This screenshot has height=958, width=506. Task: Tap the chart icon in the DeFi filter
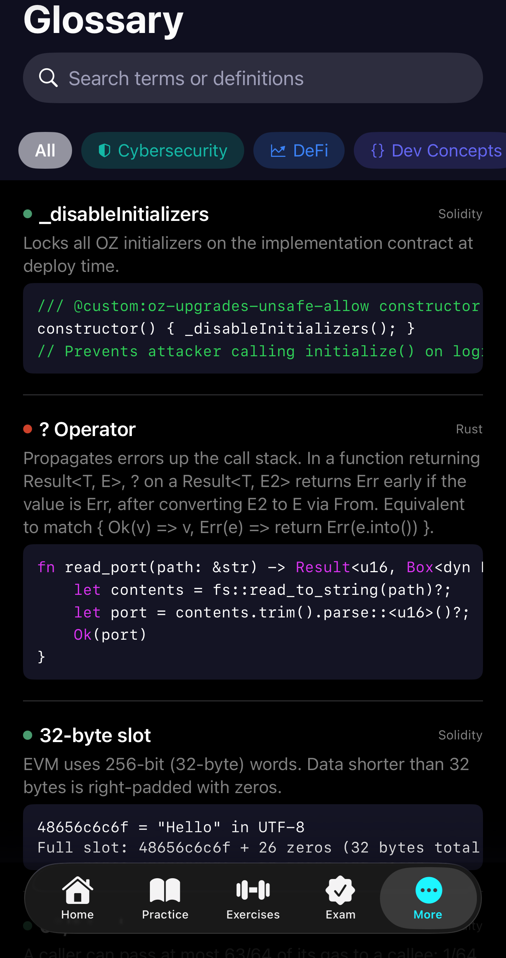(x=280, y=150)
